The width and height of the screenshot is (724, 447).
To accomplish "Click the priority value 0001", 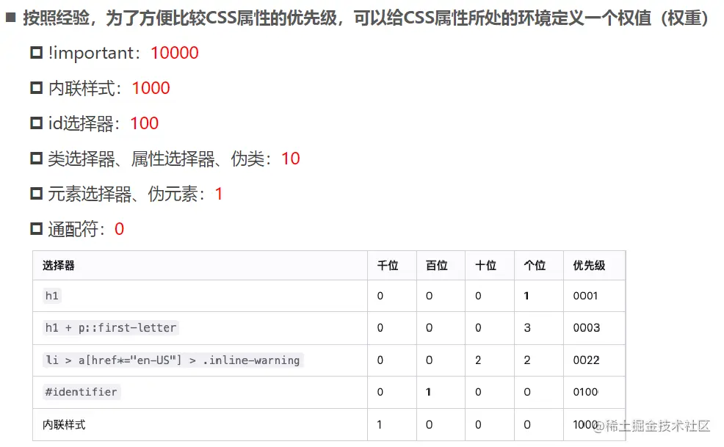I will tap(585, 296).
